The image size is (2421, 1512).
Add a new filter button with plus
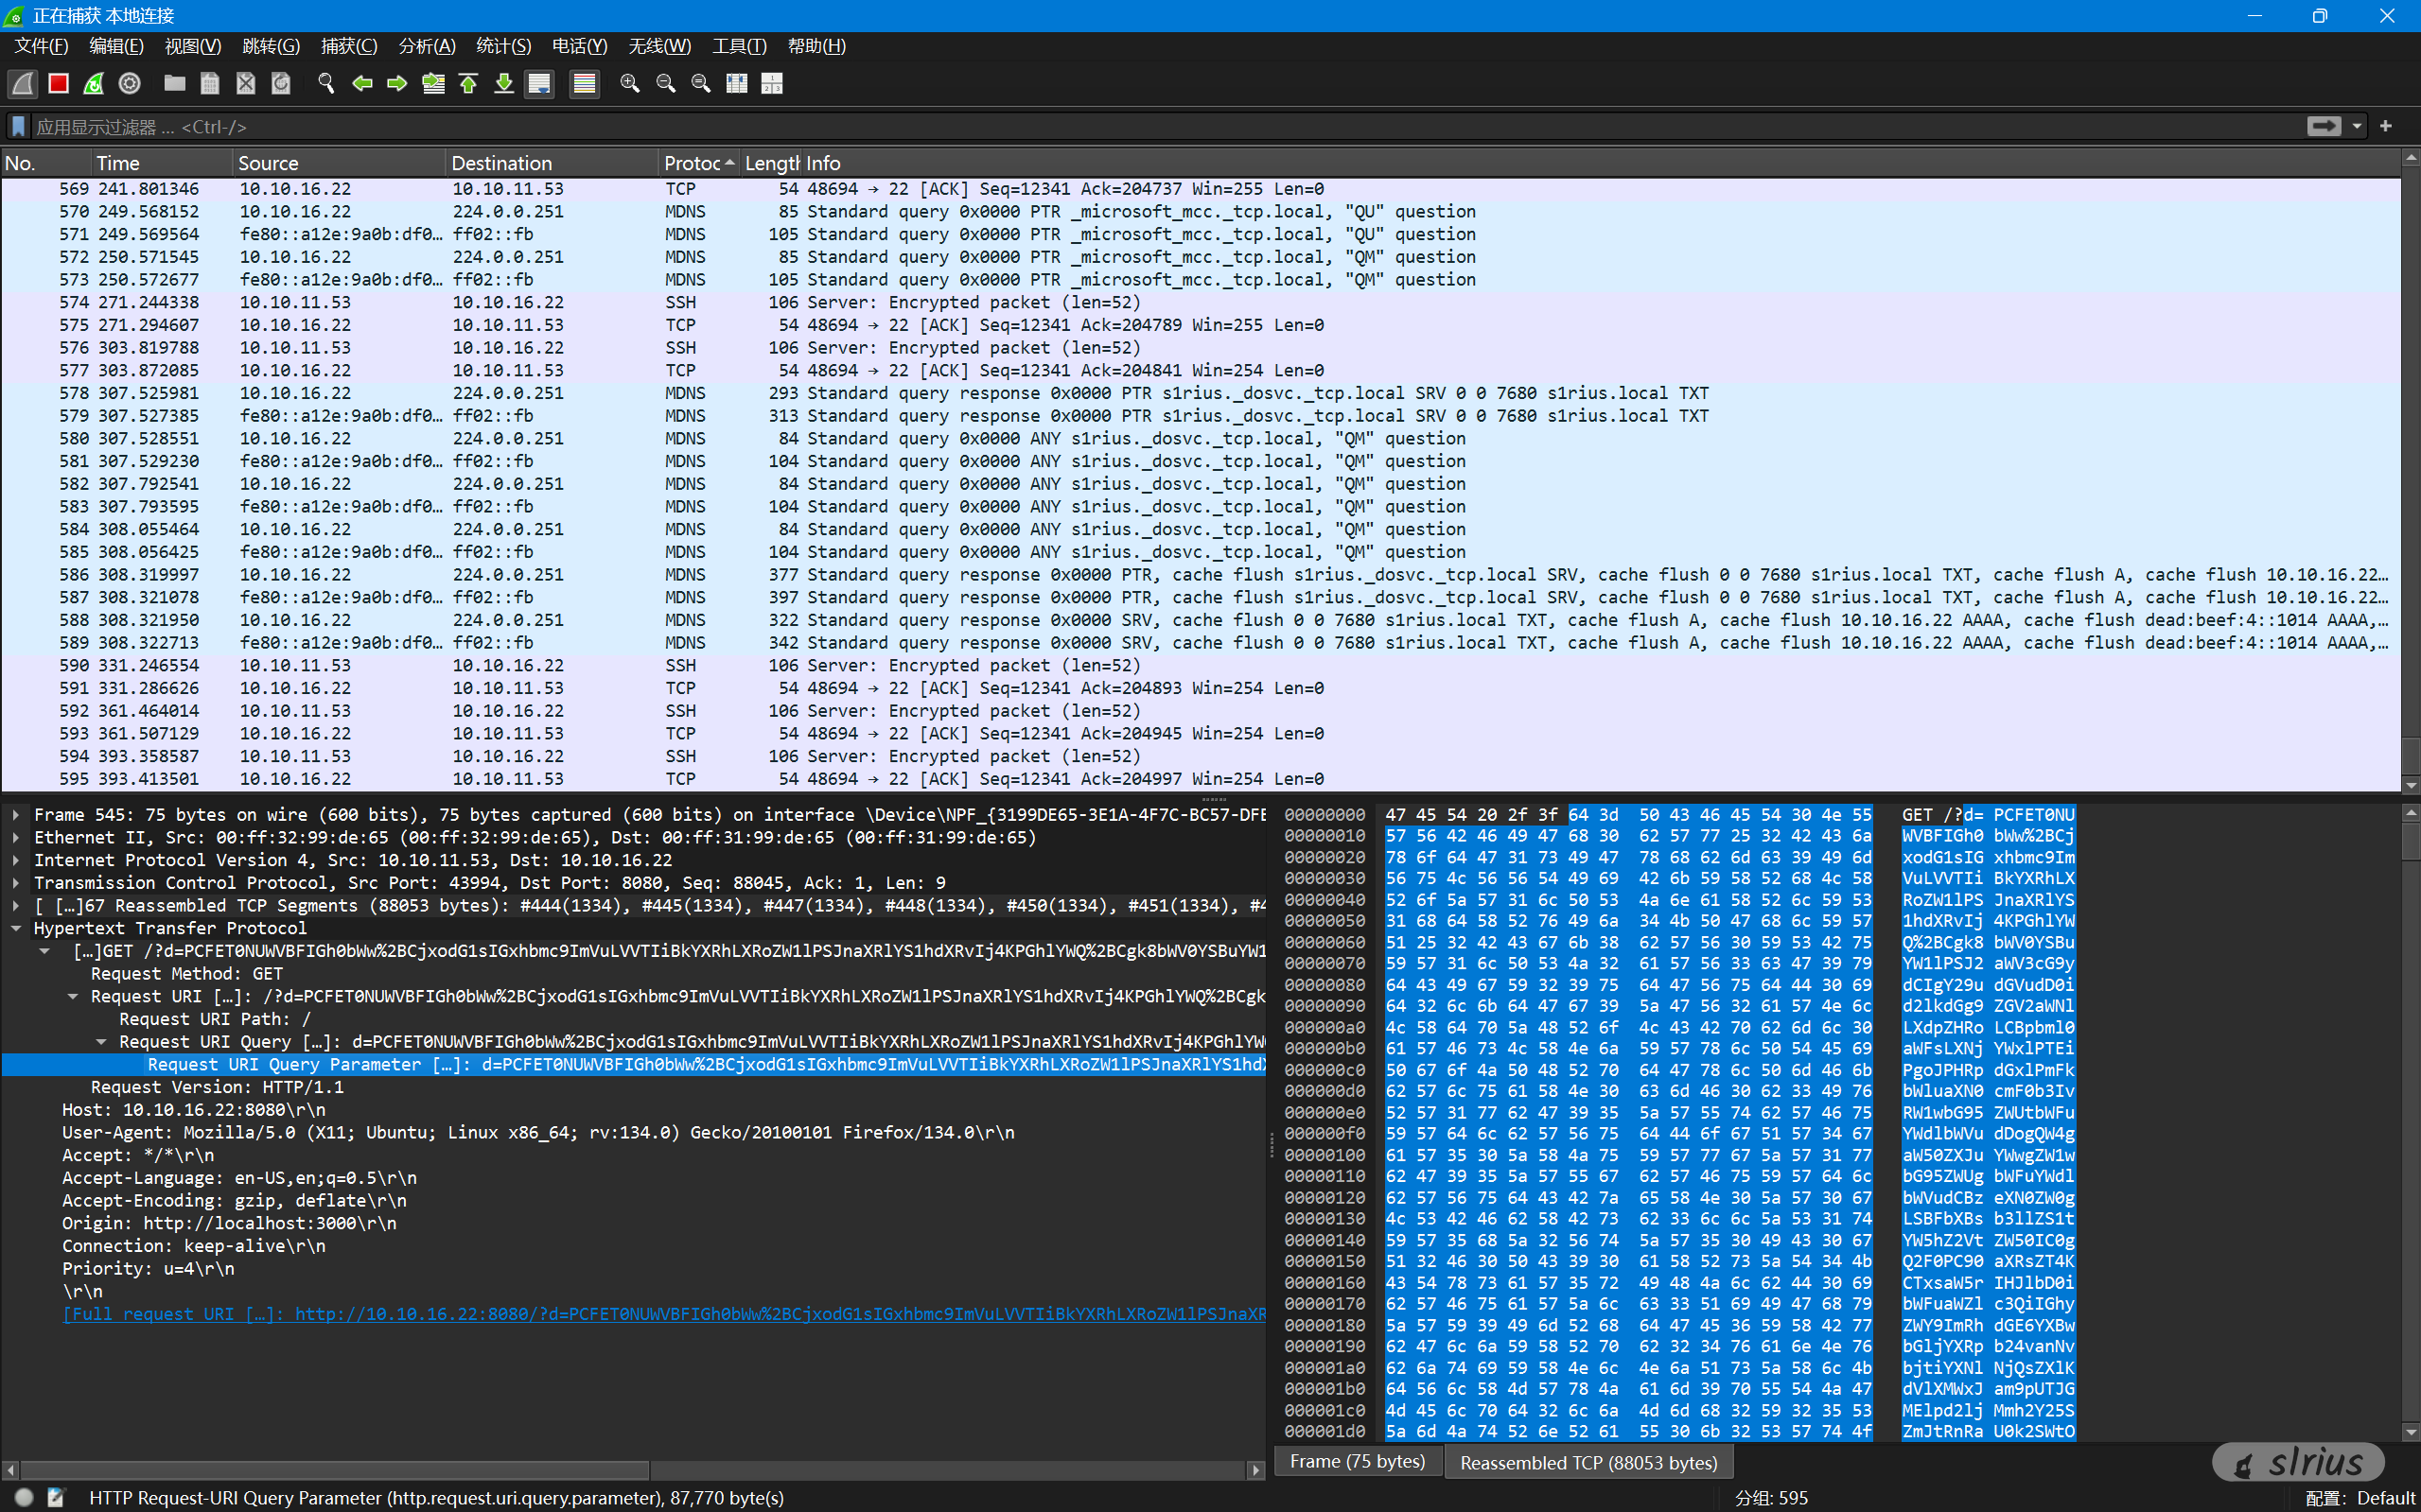tap(2386, 126)
